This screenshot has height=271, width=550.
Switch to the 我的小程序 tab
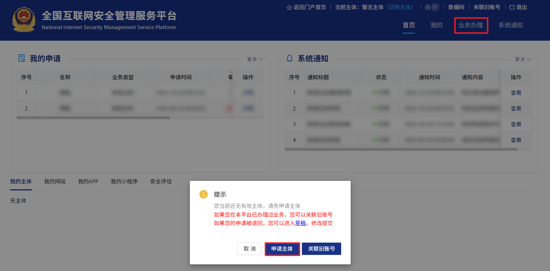coord(124,182)
